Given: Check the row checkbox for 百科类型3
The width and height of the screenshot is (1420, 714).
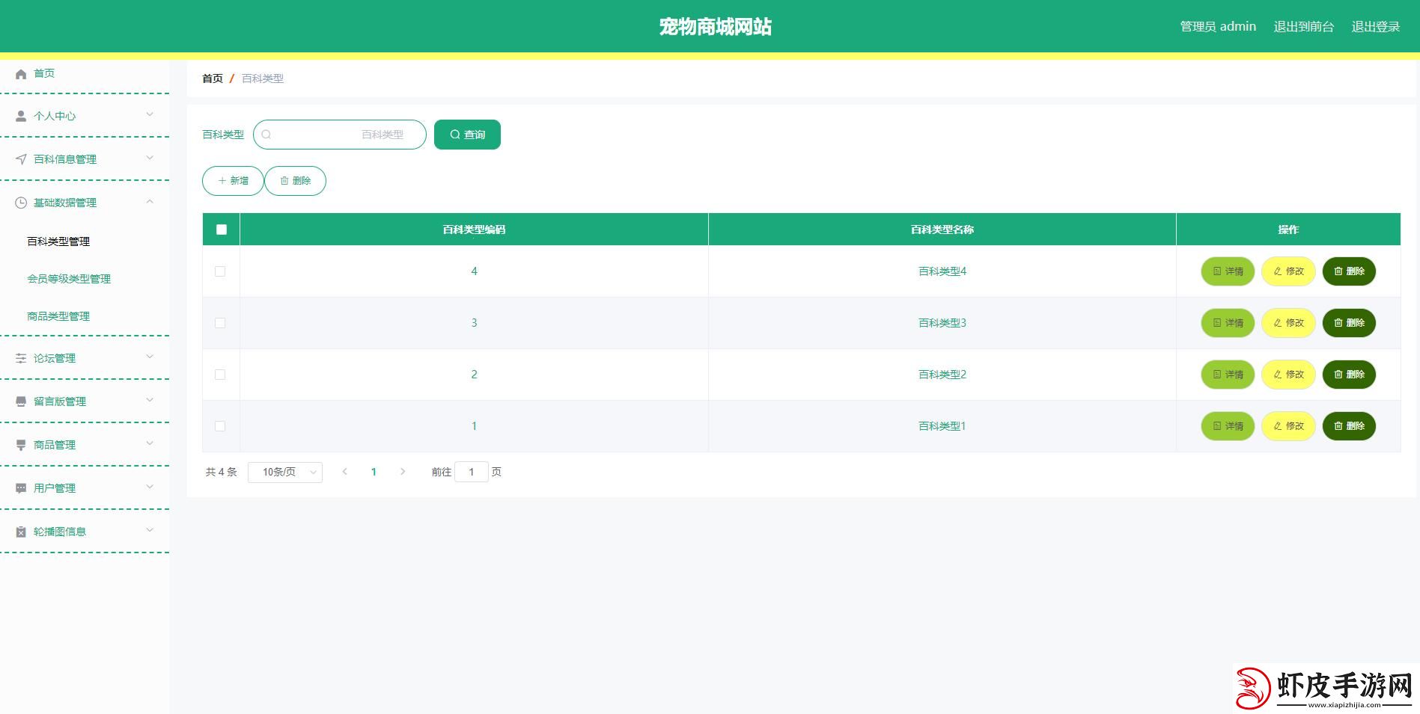Looking at the screenshot, I should pyautogui.click(x=220, y=323).
